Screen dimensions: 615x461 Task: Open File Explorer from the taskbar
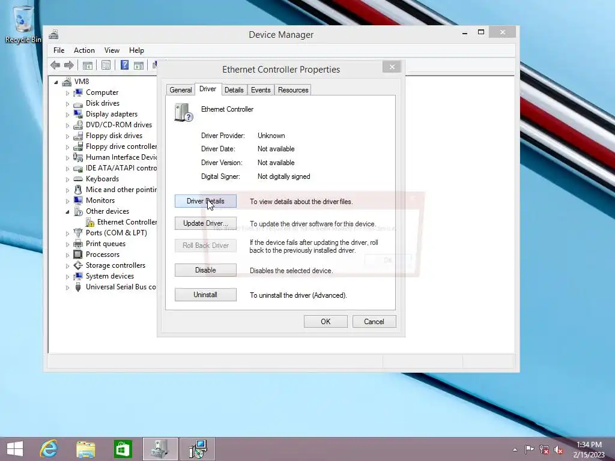coord(85,449)
